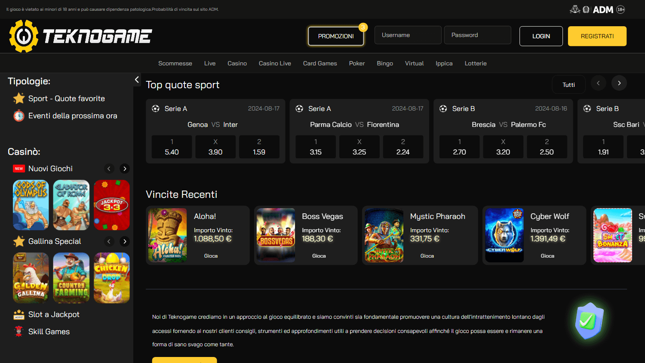Show next Gallina Special games
The width and height of the screenshot is (645, 363).
pos(125,241)
